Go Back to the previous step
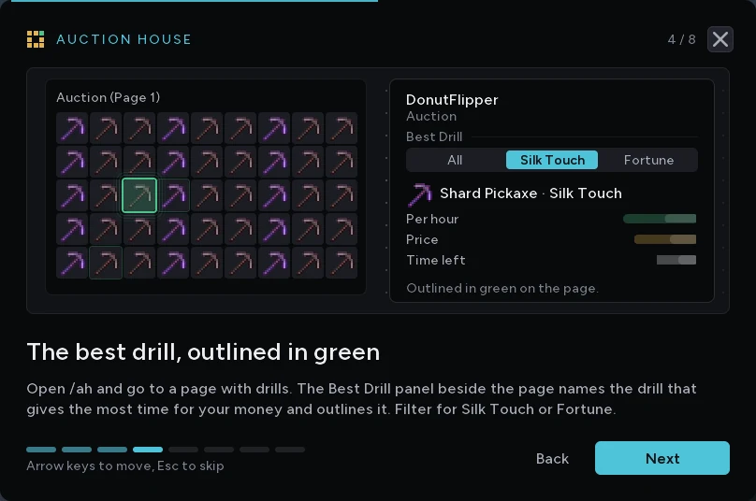Image resolution: width=756 pixels, height=501 pixels. (x=552, y=459)
